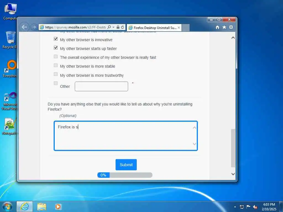This screenshot has width=283, height=212.
Task: Click the IE forward arrow button
Action: [34, 27]
